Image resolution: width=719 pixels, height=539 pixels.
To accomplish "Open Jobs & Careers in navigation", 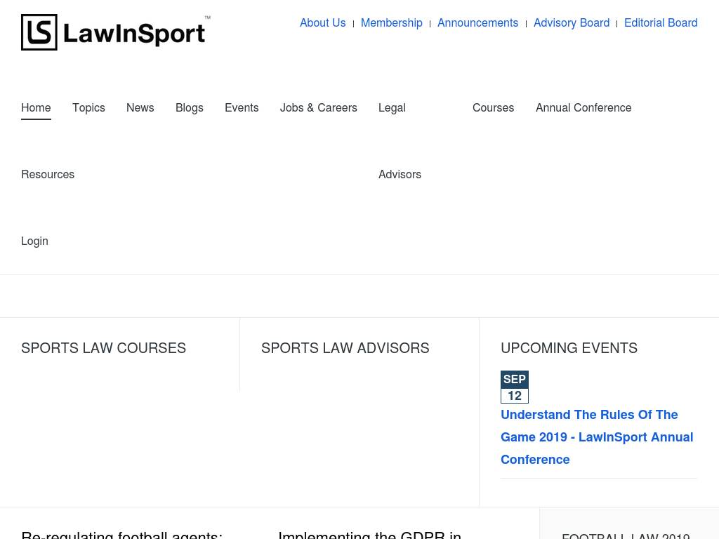I will point(318,108).
